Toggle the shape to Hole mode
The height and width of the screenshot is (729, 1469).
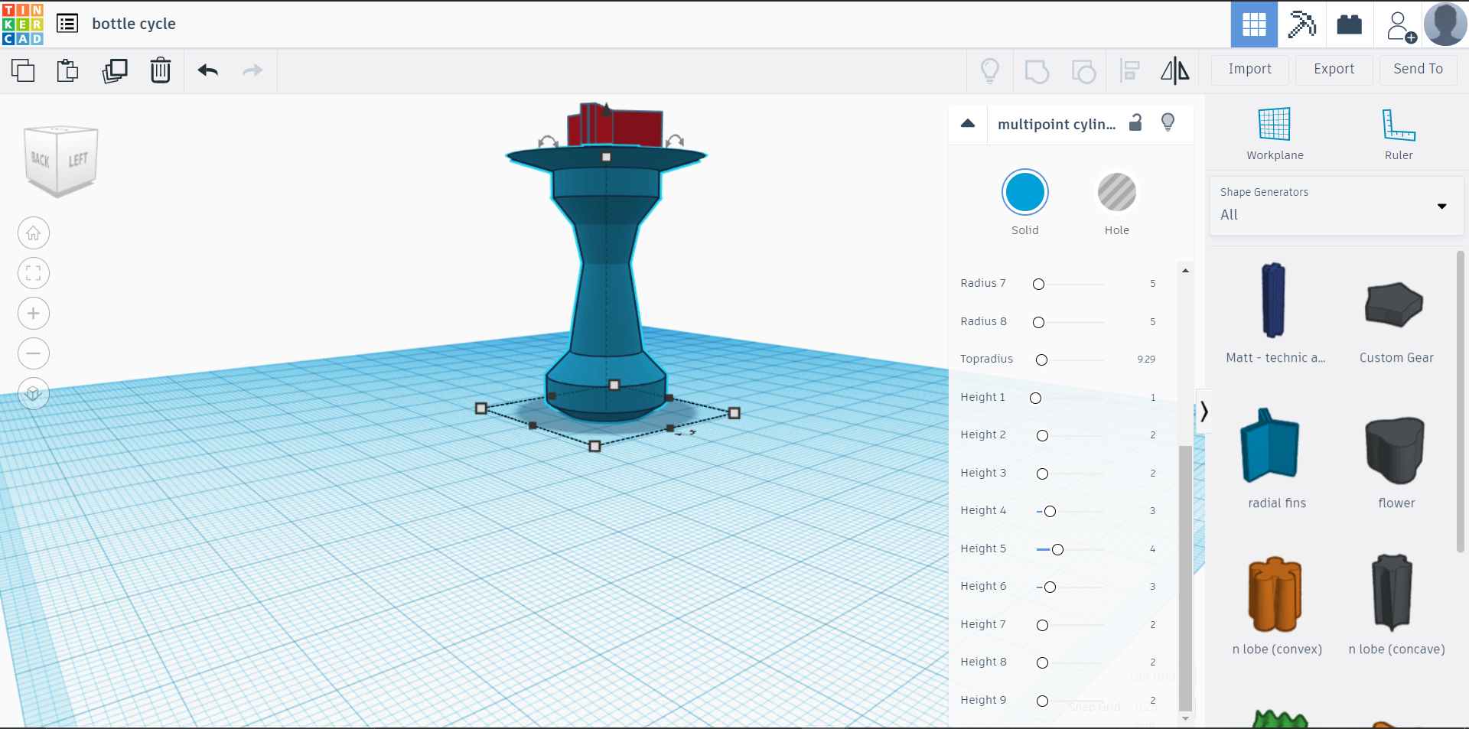1116,193
